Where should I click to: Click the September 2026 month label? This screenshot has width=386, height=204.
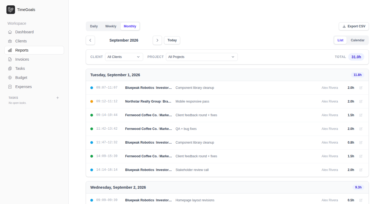click(x=124, y=40)
